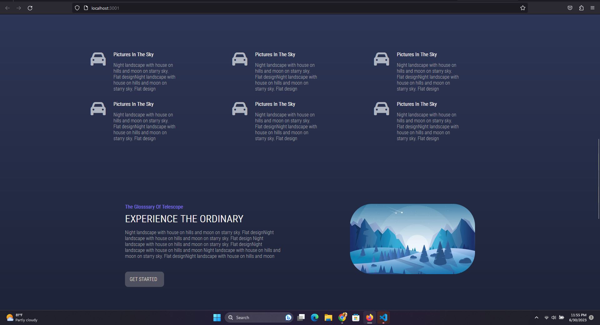The height and width of the screenshot is (325, 600).
Task: Open the Firefox application menu
Action: coord(592,8)
